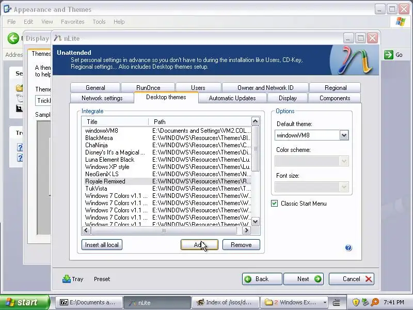Click the Themes tab in Display window
Screen dimensions: 413x310
click(x=41, y=54)
